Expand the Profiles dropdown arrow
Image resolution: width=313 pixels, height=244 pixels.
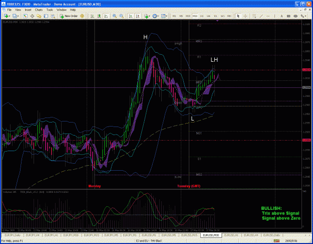[18, 16]
